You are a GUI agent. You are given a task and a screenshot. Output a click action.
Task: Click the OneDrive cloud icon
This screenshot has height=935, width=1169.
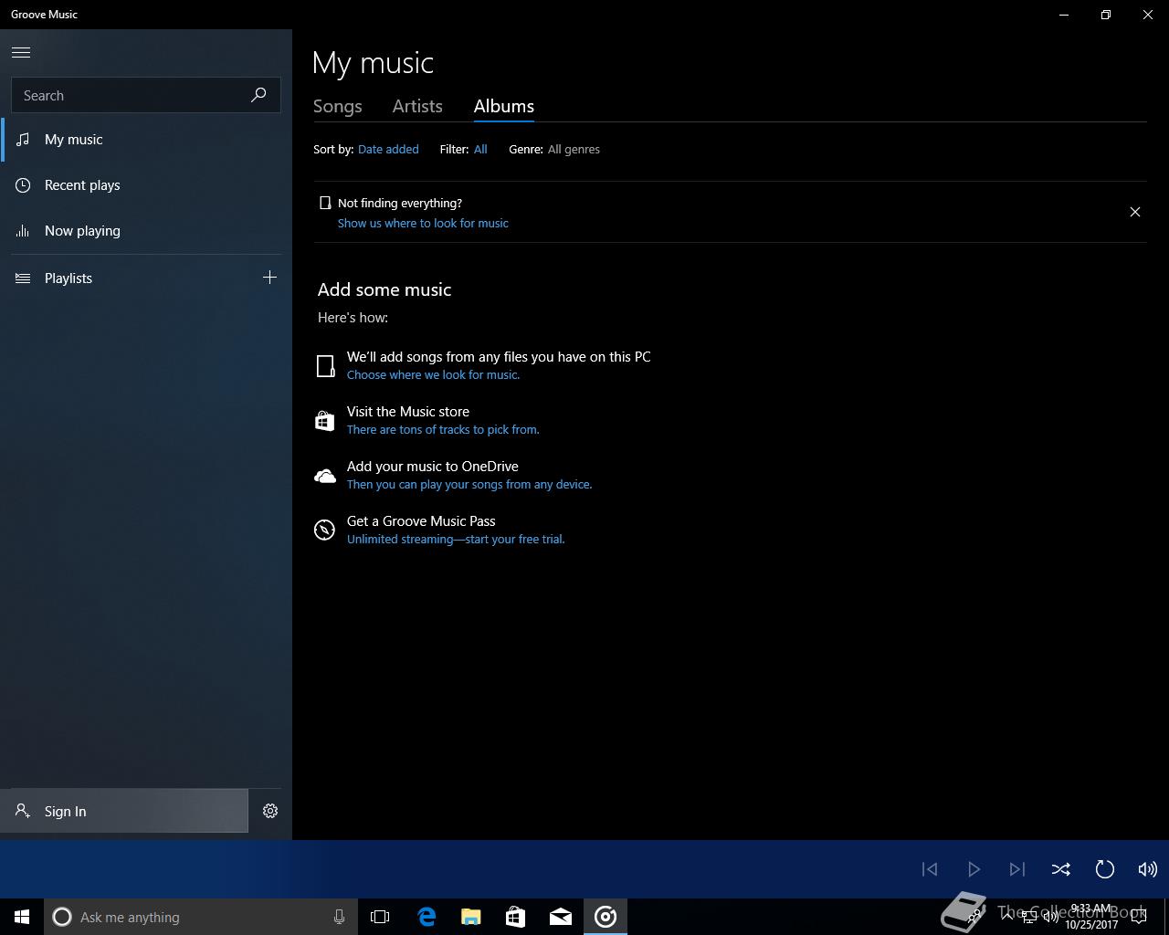(x=324, y=476)
